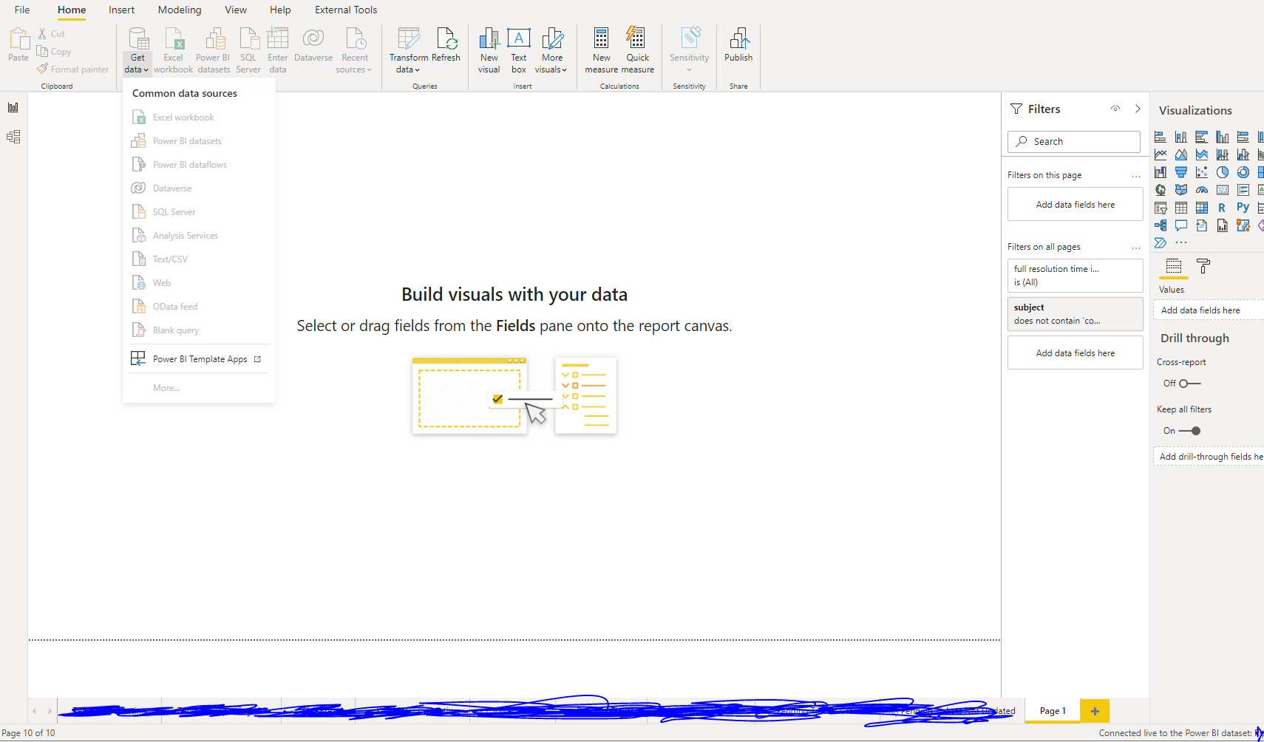Click New measure in Calculations group

click(602, 50)
